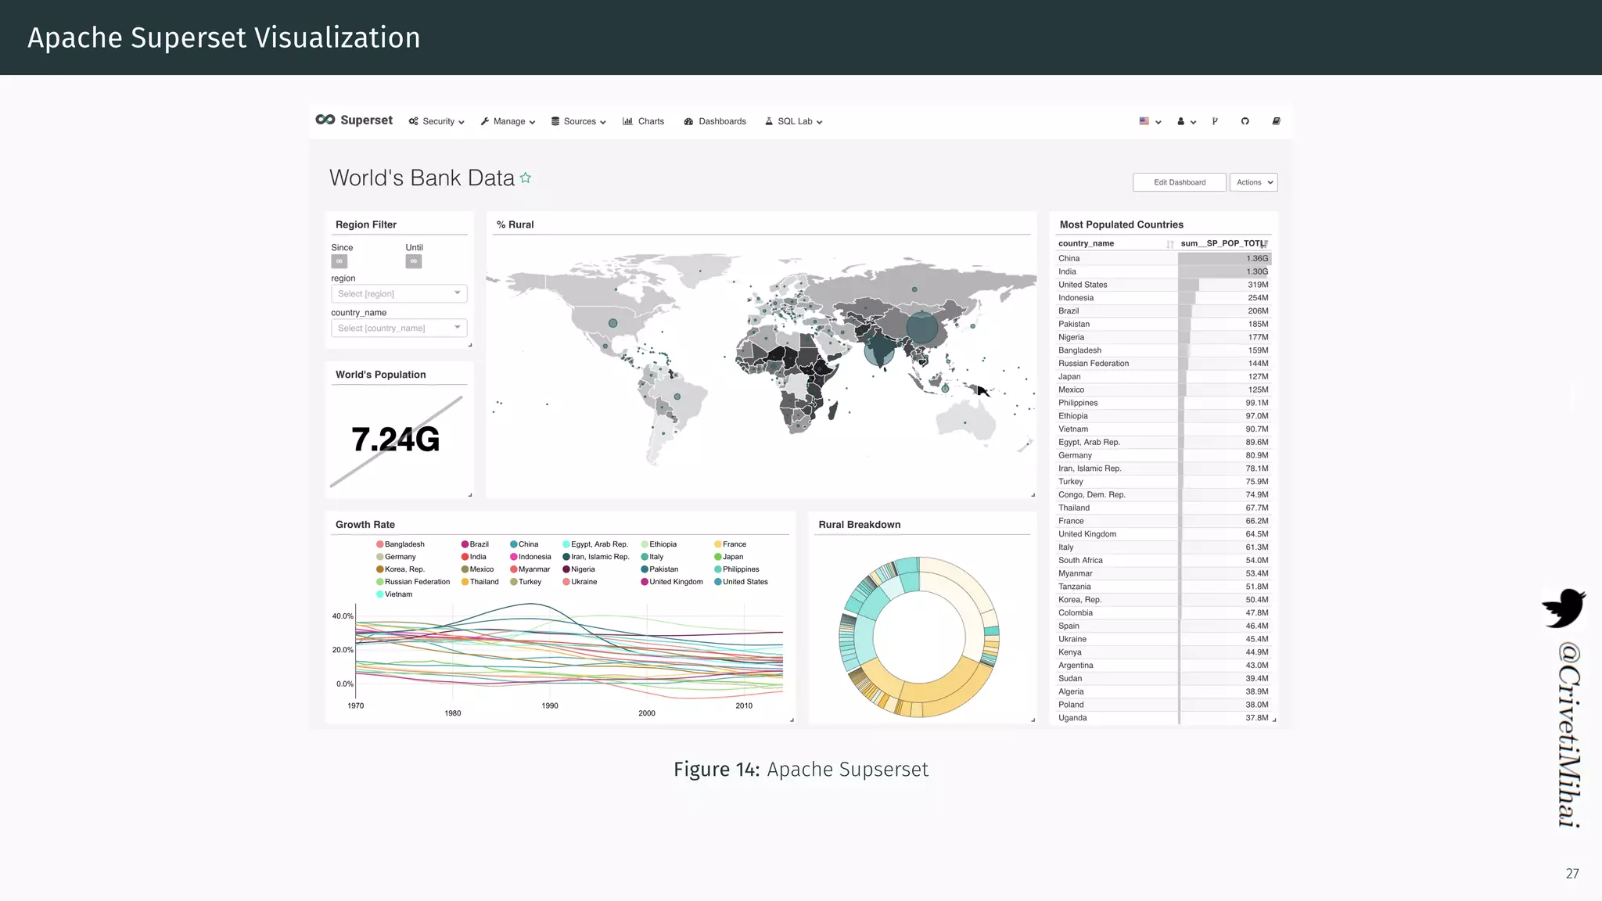
Task: Toggle Indonesia legend item
Action: click(x=530, y=557)
